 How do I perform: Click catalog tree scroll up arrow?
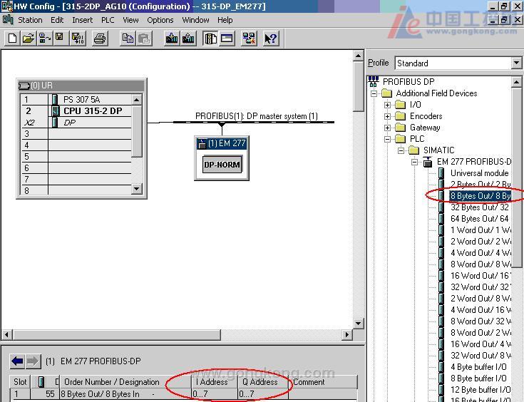(516, 81)
